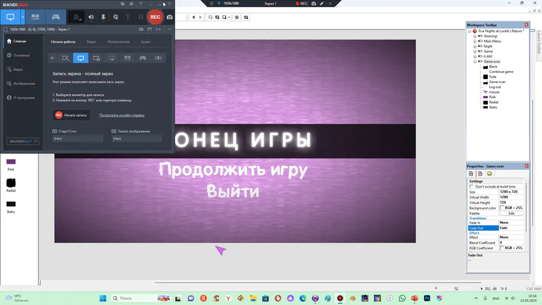Select mouse object in workspace tree
The image size is (542, 305).
pos(494,92)
